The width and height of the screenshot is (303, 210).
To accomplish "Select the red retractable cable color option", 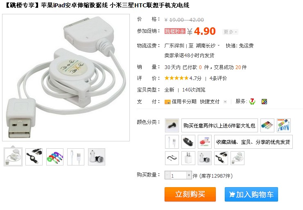I will coord(205,142).
